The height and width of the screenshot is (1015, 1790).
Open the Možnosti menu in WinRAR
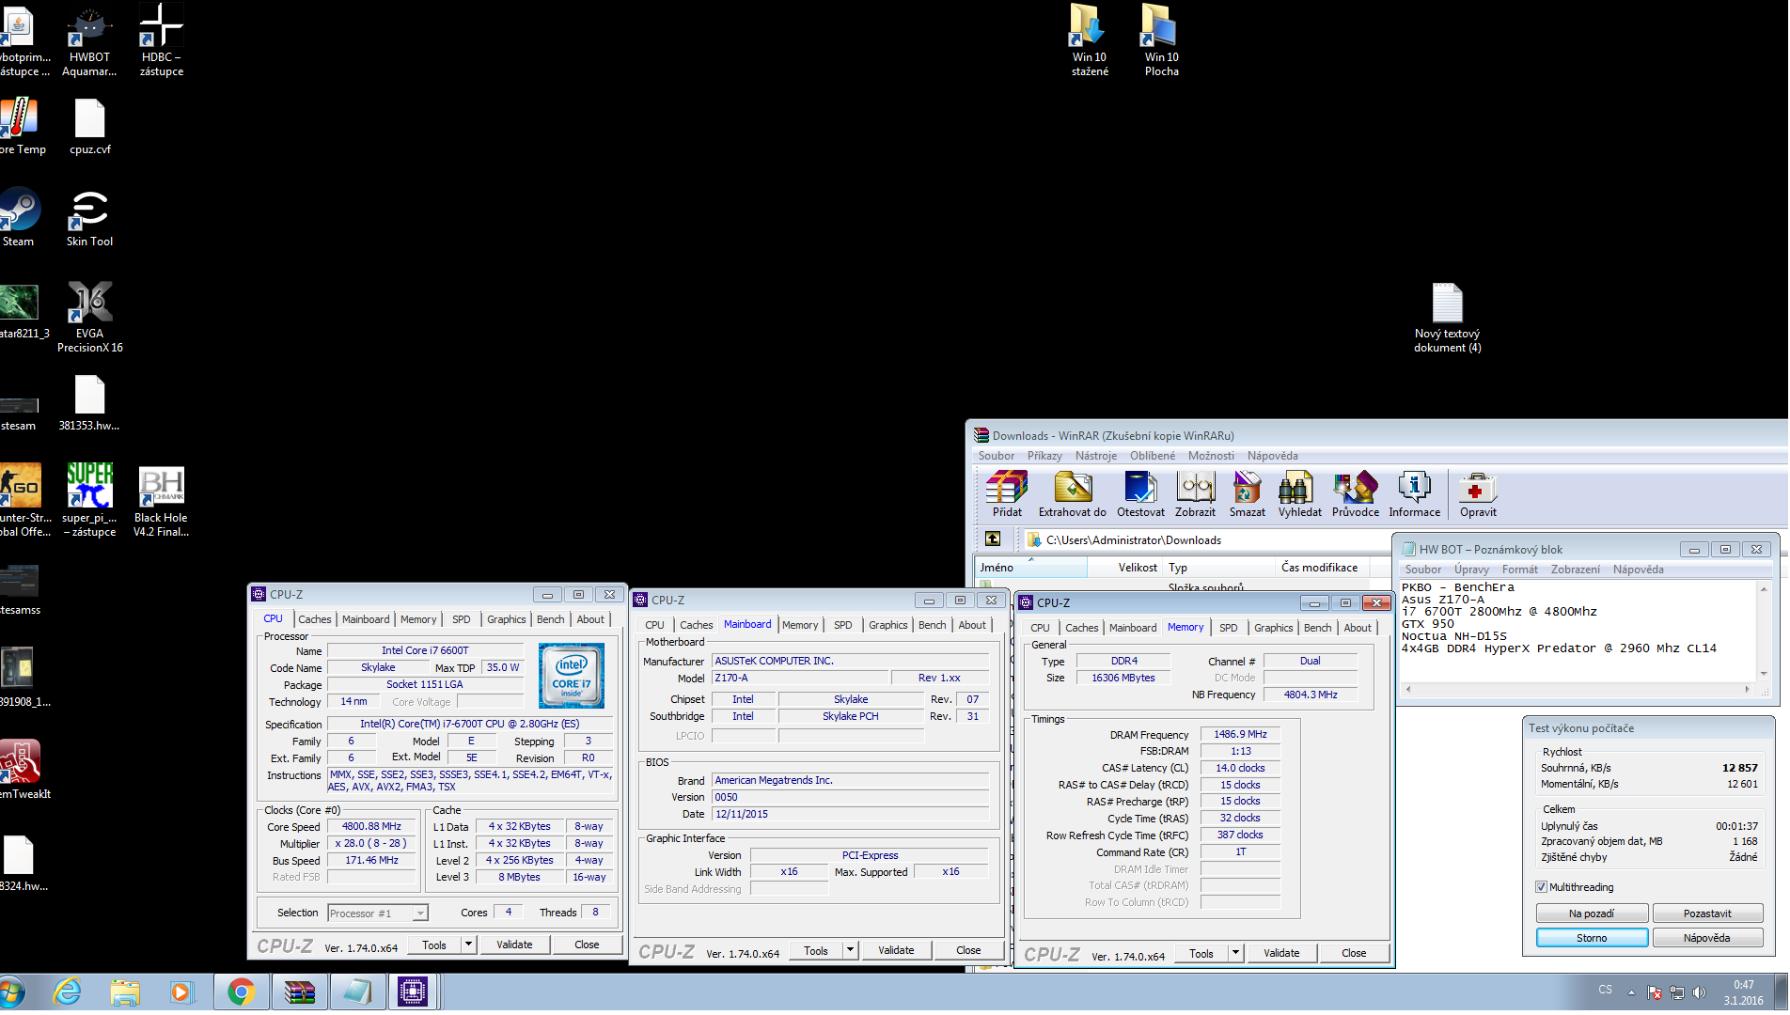[x=1210, y=456]
